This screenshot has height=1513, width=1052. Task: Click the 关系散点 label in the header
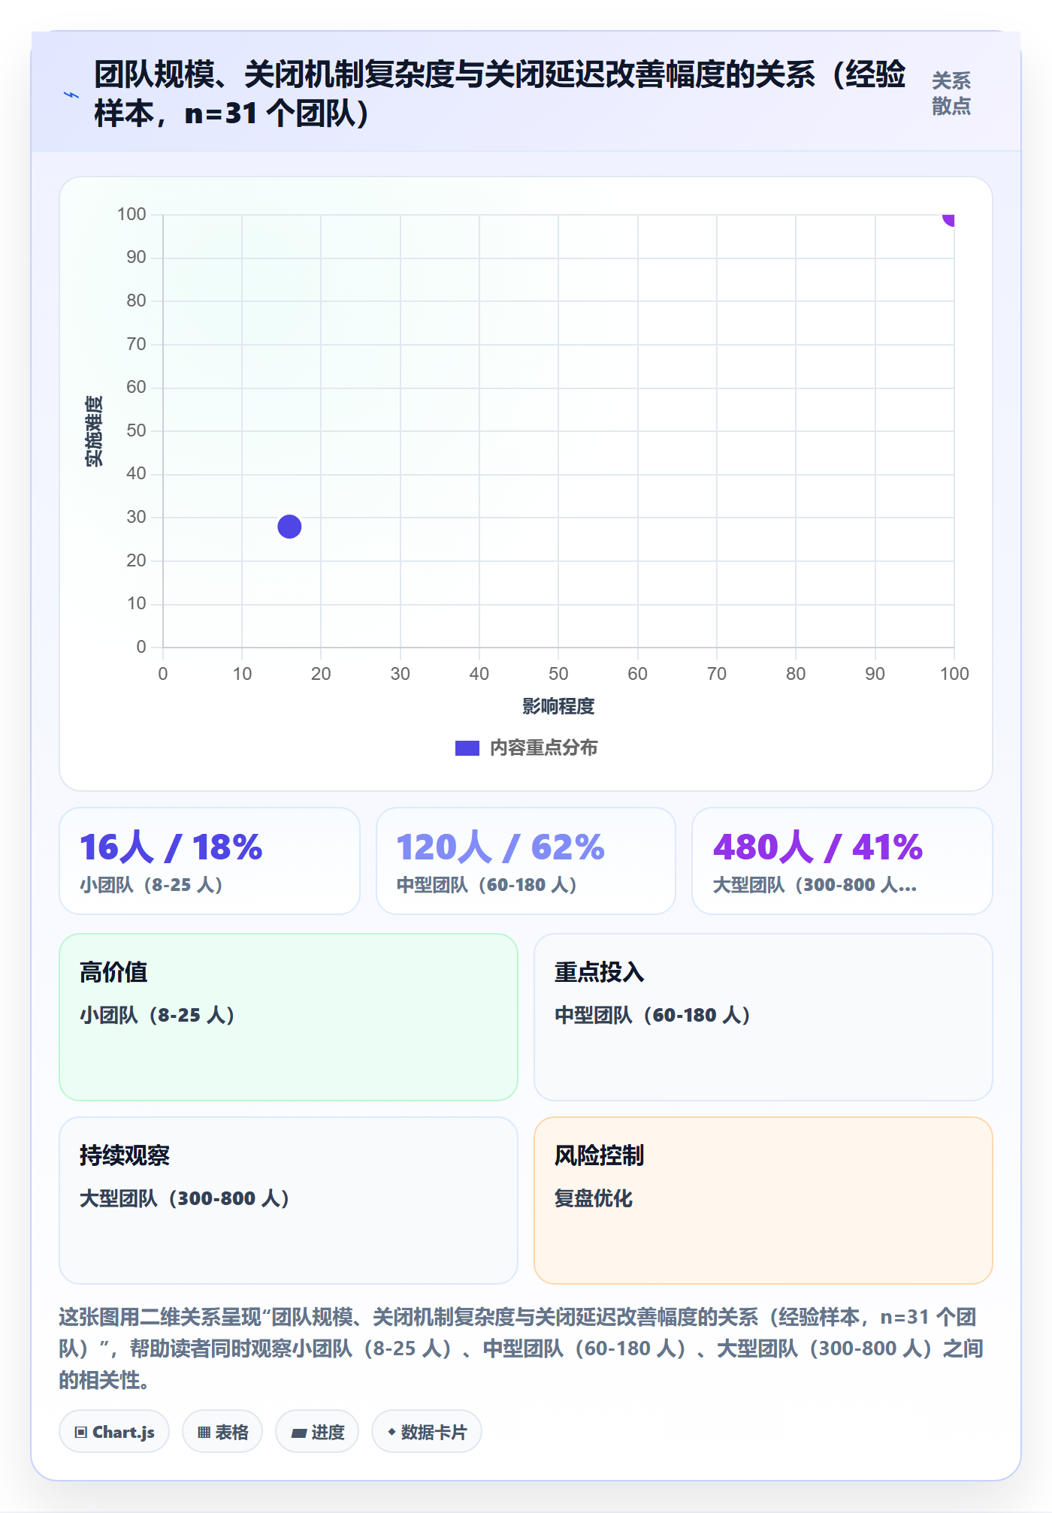[x=951, y=93]
